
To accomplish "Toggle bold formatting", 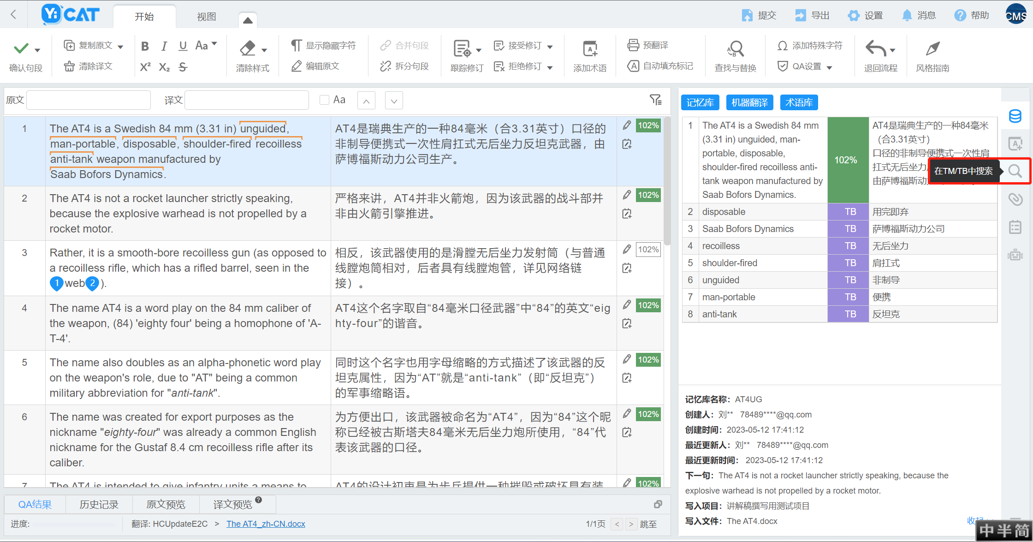I will pos(145,46).
